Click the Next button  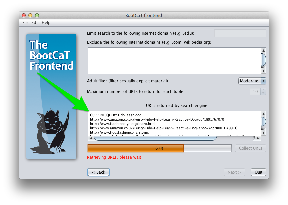pyautogui.click(x=234, y=172)
